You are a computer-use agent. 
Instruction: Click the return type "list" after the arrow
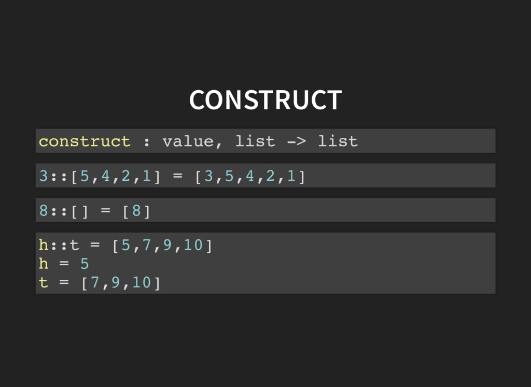[338, 141]
